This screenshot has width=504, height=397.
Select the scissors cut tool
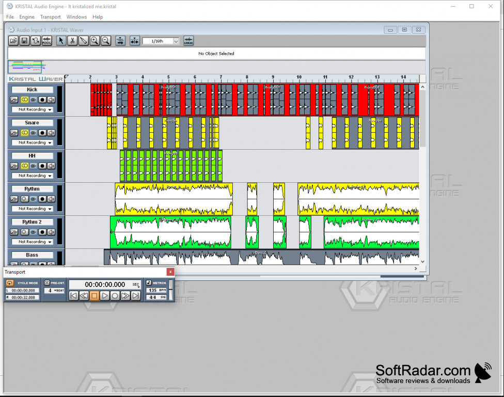coord(72,41)
